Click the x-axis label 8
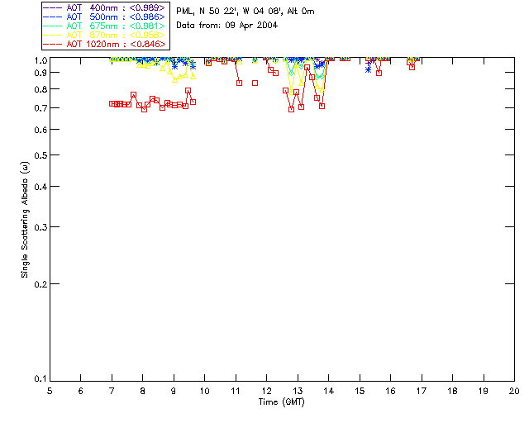 [x=143, y=391]
